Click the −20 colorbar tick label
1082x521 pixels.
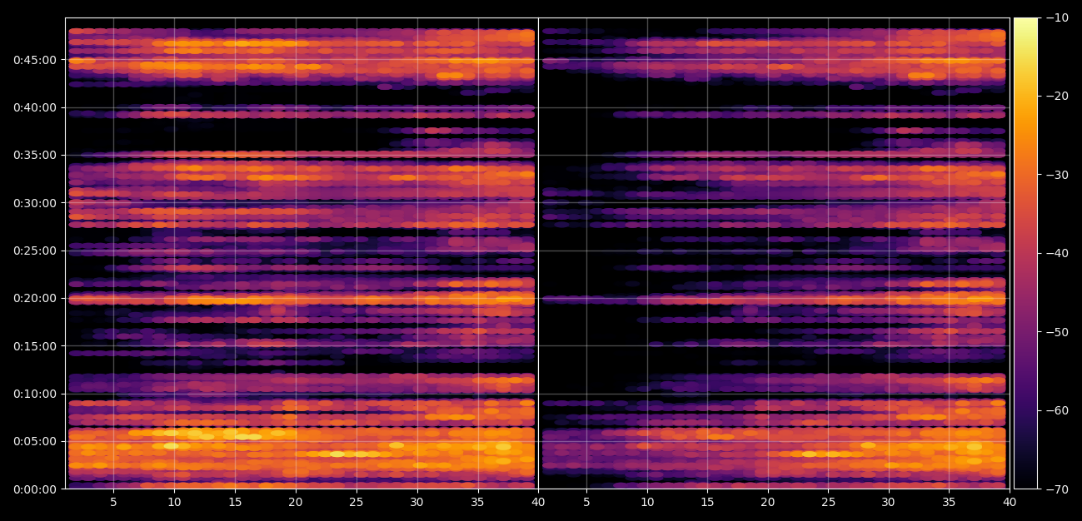pos(1056,97)
